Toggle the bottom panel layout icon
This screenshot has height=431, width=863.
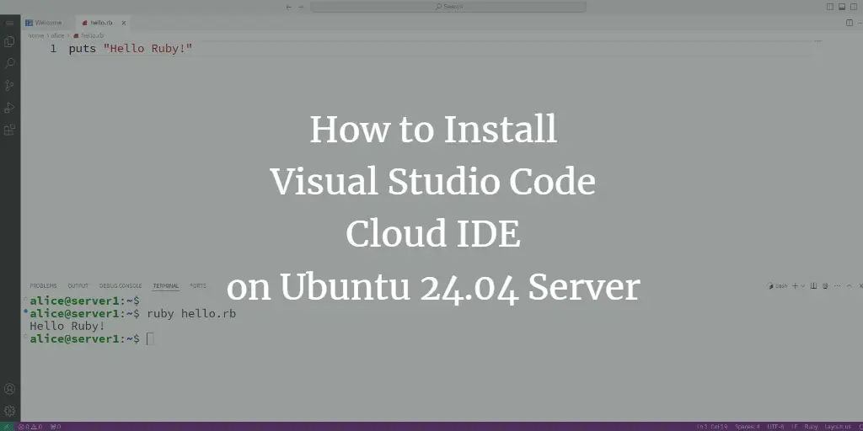click(842, 7)
